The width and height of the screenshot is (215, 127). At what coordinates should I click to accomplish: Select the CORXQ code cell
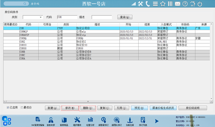tap(29, 38)
